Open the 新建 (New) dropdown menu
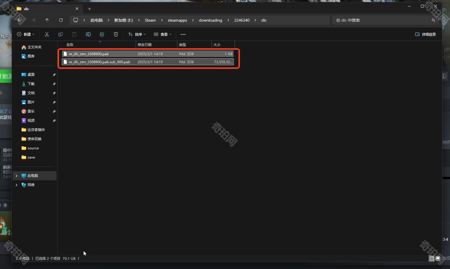Screen dimensions: 450x269 click(x=26, y=34)
